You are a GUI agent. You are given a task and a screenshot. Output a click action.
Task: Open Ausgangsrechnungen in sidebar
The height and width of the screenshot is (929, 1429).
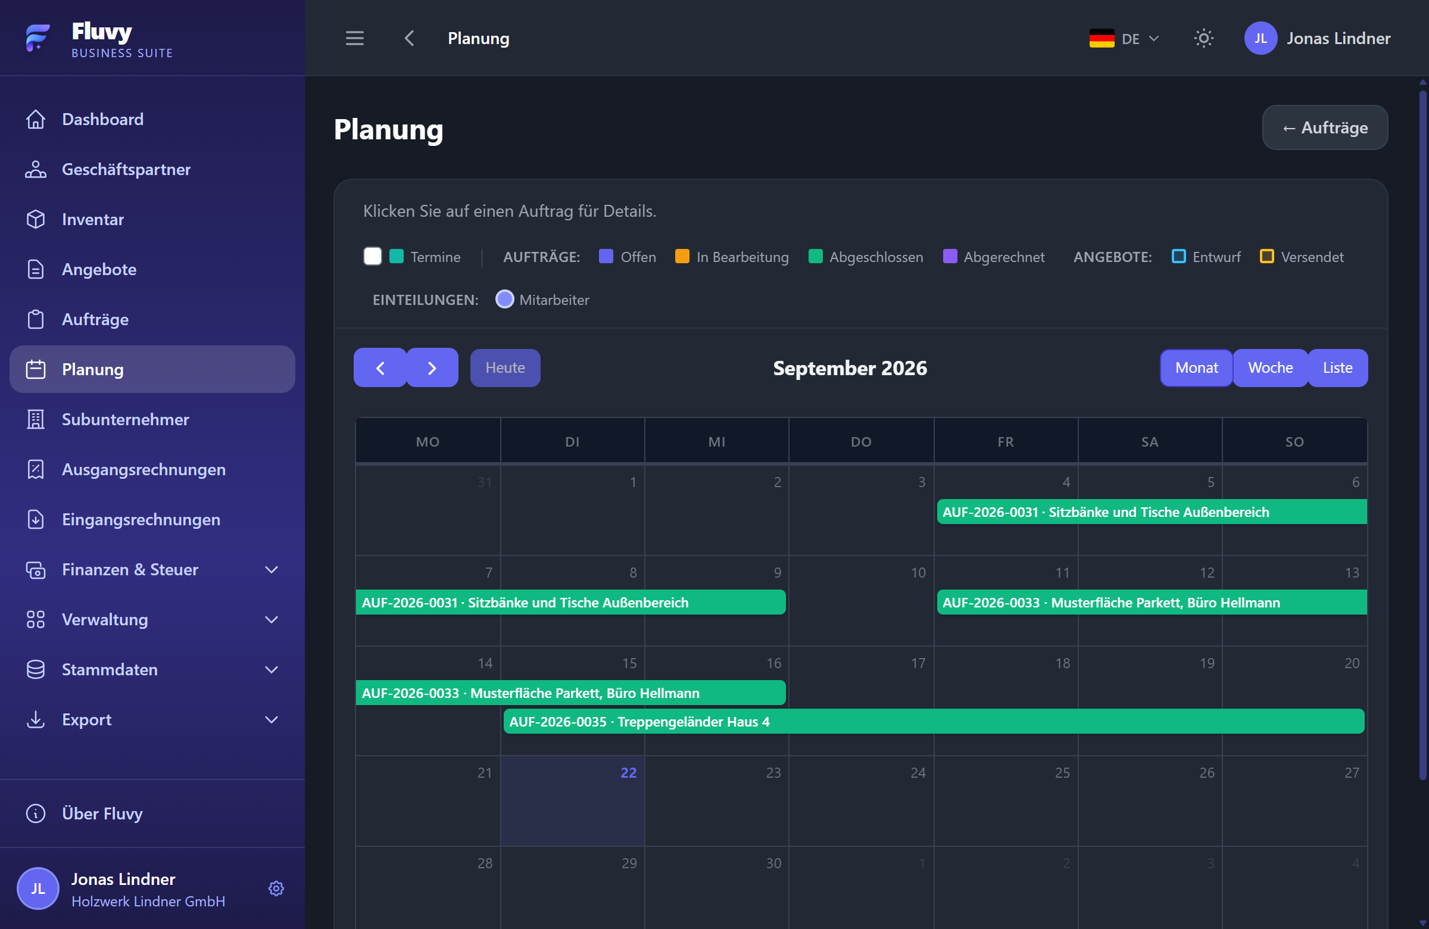pyautogui.click(x=152, y=469)
